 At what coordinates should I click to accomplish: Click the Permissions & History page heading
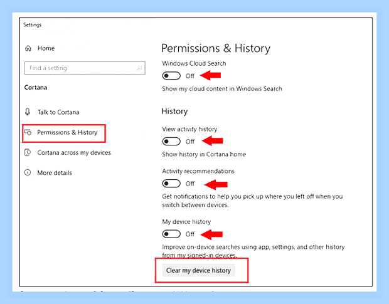[216, 48]
